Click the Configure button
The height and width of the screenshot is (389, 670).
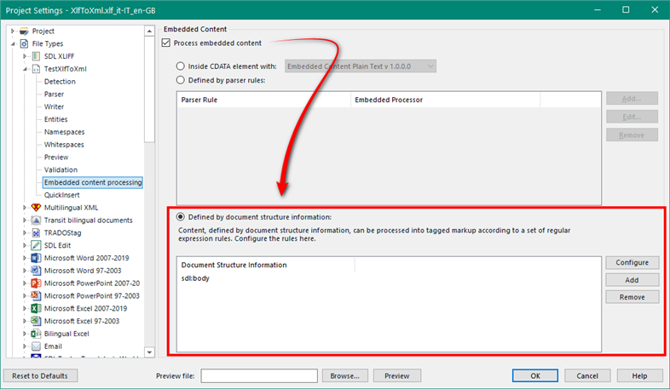632,263
